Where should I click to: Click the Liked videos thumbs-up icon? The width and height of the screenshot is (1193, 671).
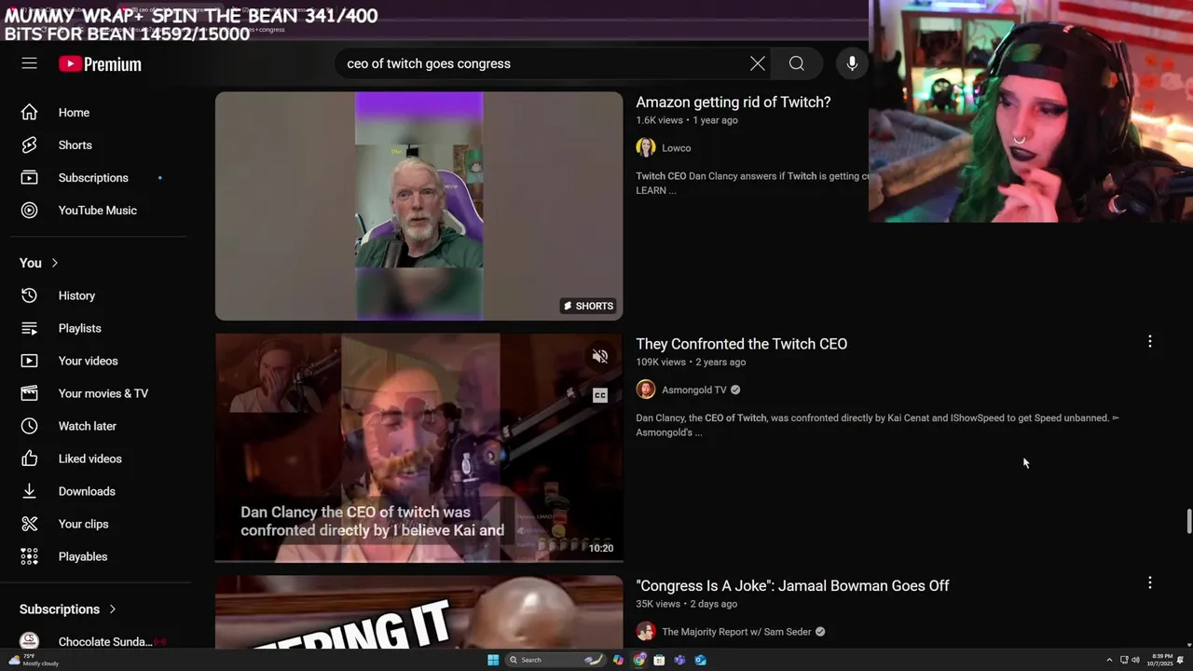coord(29,459)
